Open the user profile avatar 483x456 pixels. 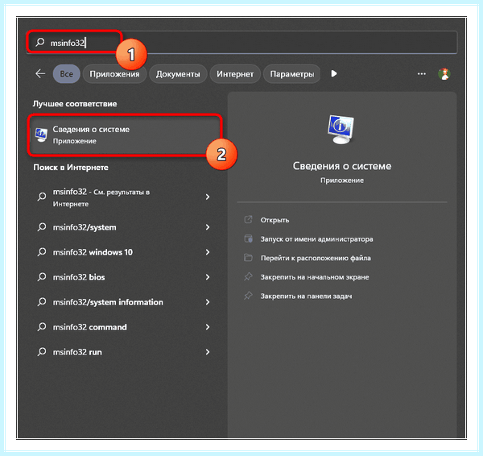(x=444, y=73)
